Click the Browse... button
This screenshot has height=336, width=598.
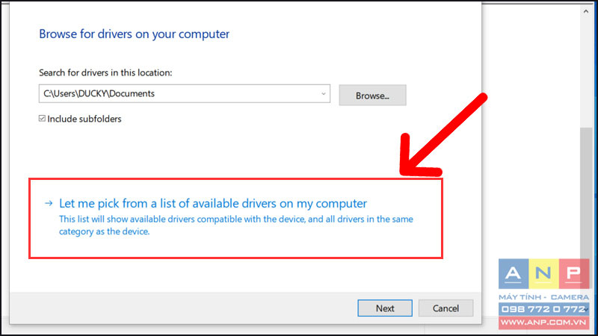(x=372, y=96)
